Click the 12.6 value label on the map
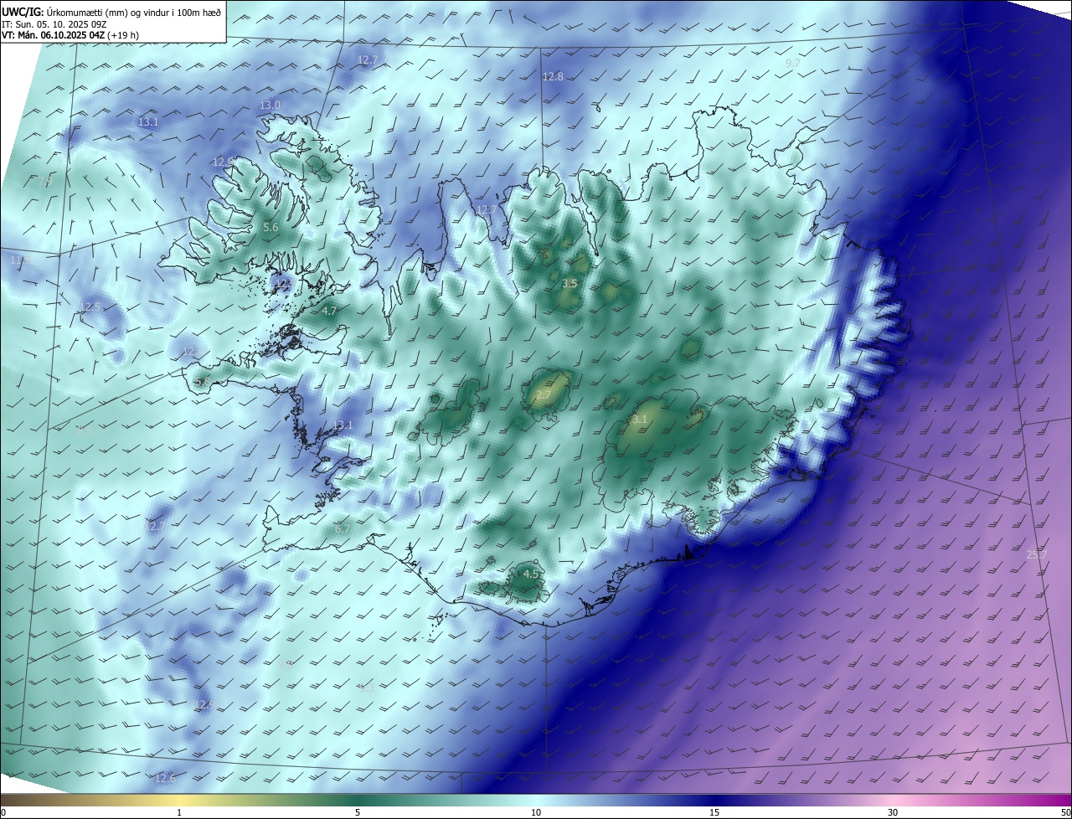Viewport: 1072px width, 819px height. pos(165,778)
